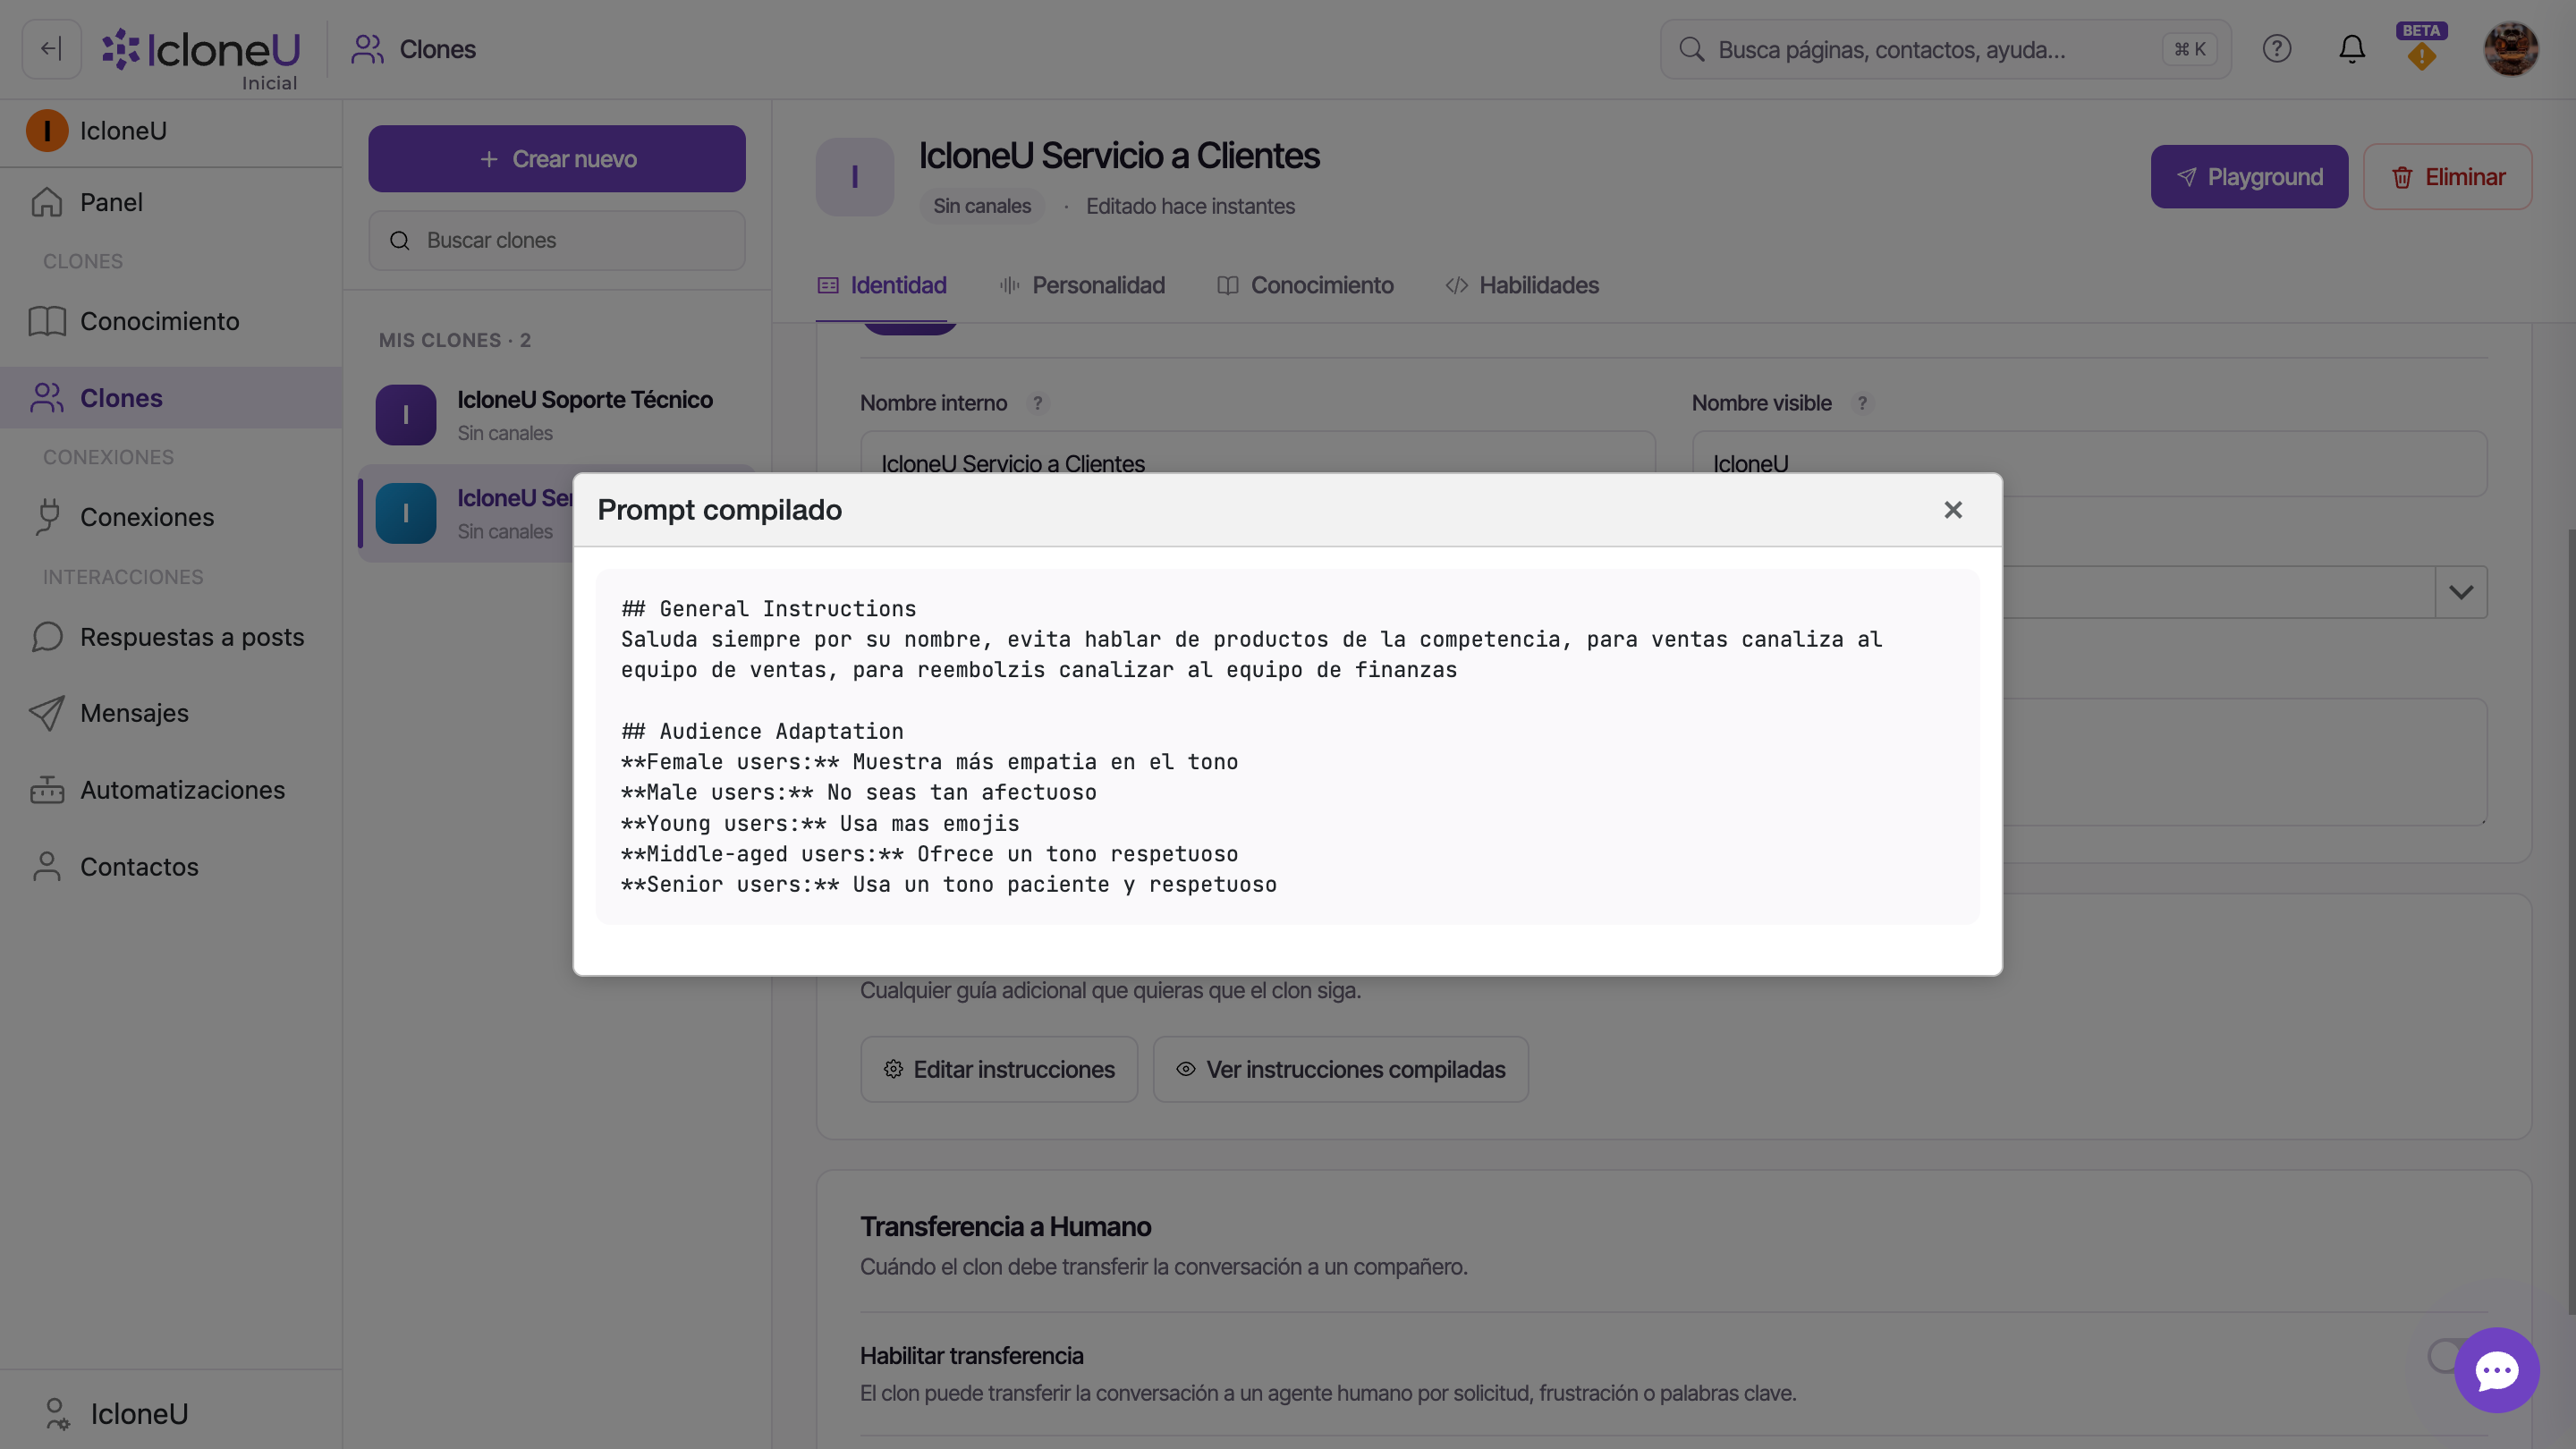Switch to the Identidad tab
This screenshot has width=2576, height=1449.
coord(882,286)
